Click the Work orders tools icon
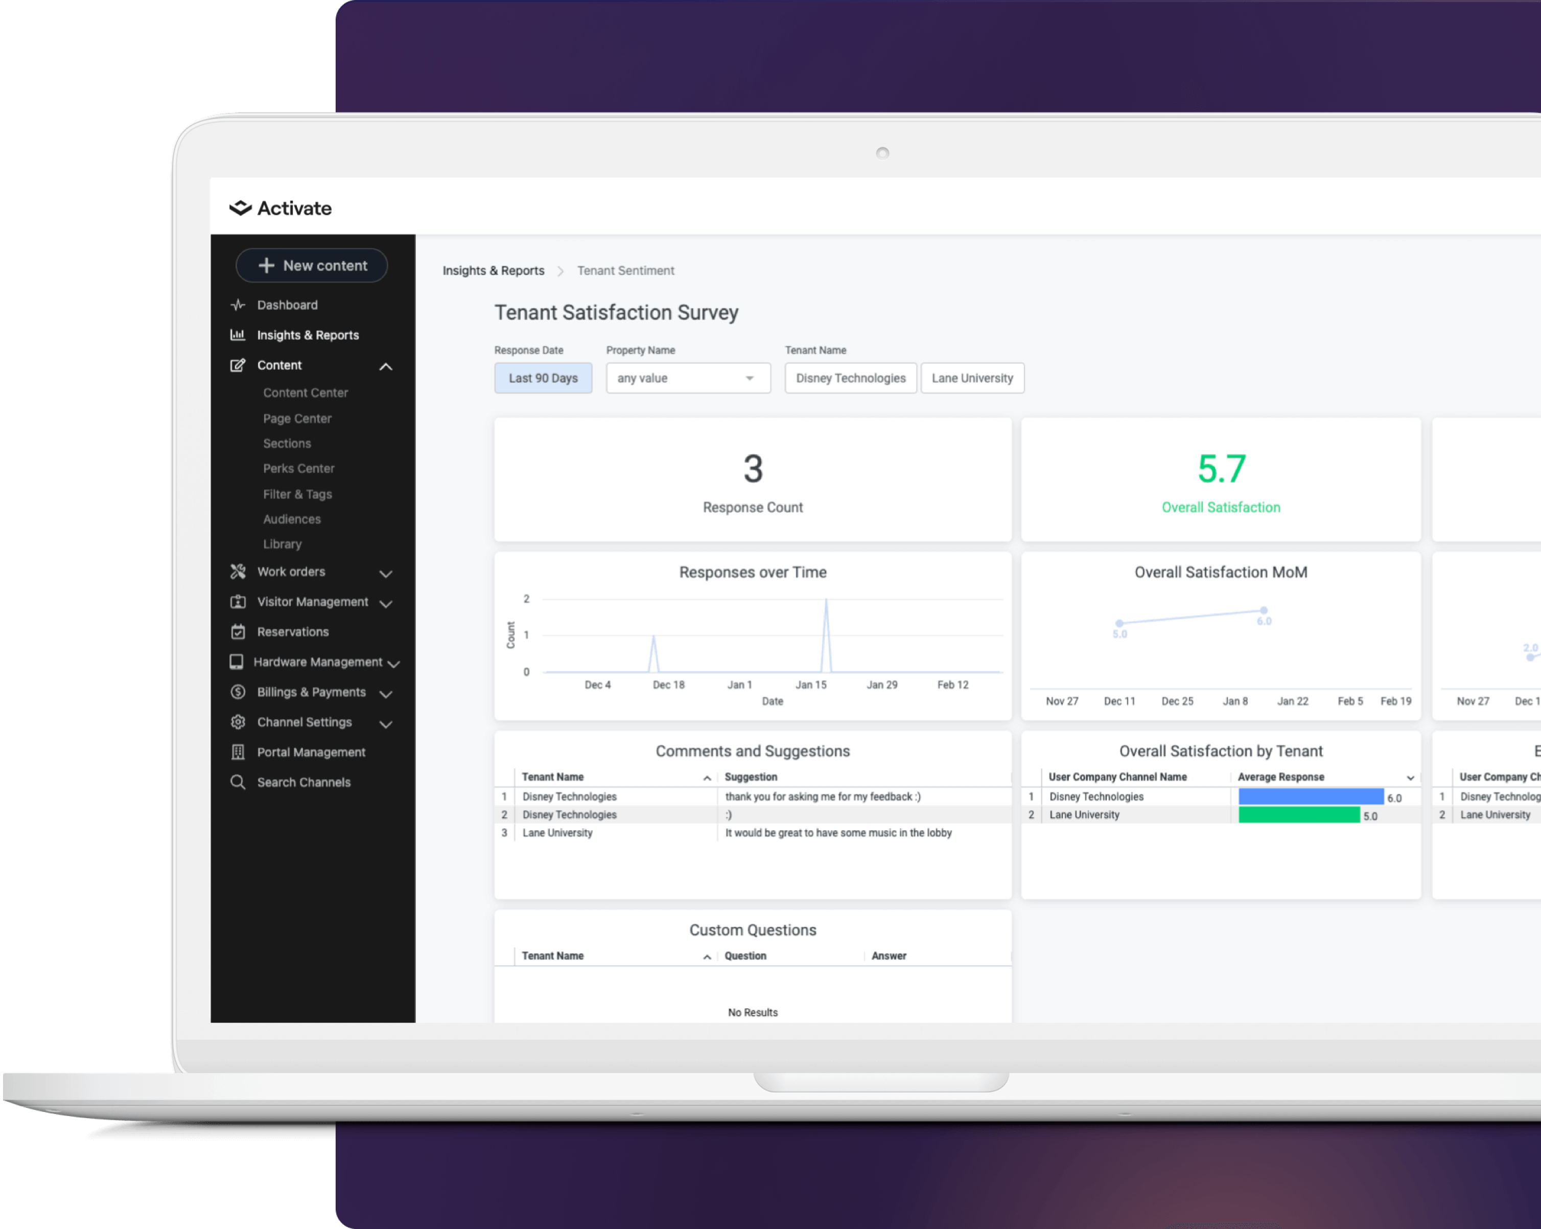1541x1229 pixels. (x=238, y=571)
